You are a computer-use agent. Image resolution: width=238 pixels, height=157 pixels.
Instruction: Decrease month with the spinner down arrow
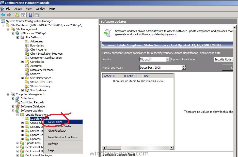click(x=184, y=69)
